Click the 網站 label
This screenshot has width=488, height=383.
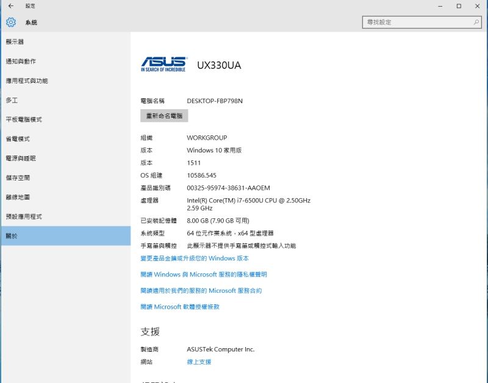coord(146,362)
